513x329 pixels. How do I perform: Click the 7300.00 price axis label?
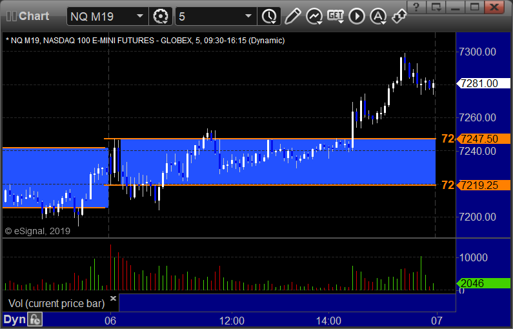coord(478,52)
